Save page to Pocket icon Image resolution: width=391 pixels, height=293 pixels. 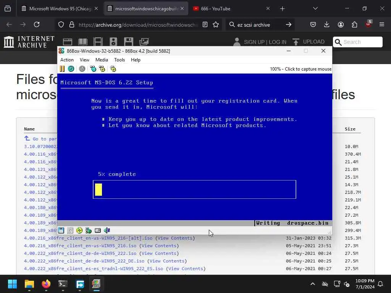[x=313, y=24]
